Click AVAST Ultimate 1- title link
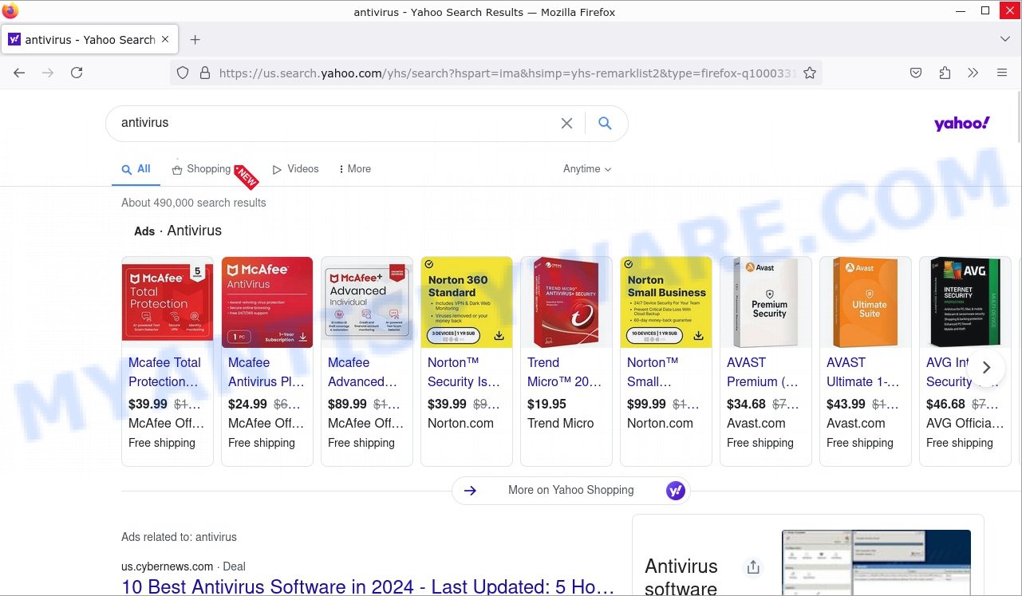Viewport: 1022px width, 596px height. (863, 372)
